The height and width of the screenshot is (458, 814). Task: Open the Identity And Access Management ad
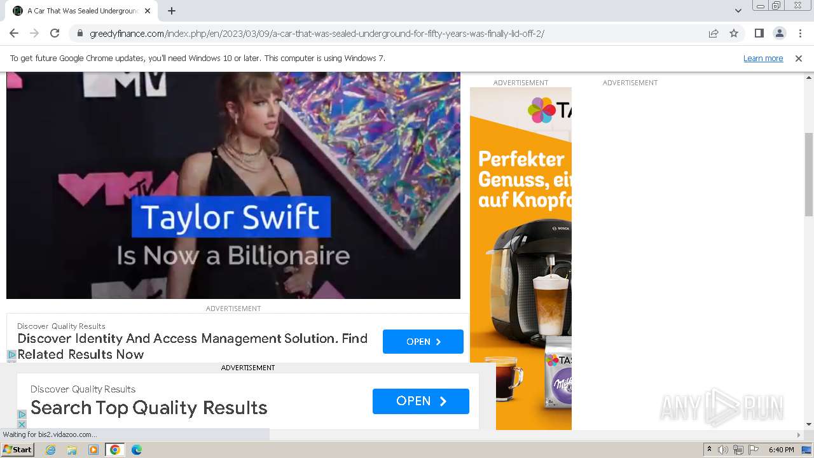423,342
